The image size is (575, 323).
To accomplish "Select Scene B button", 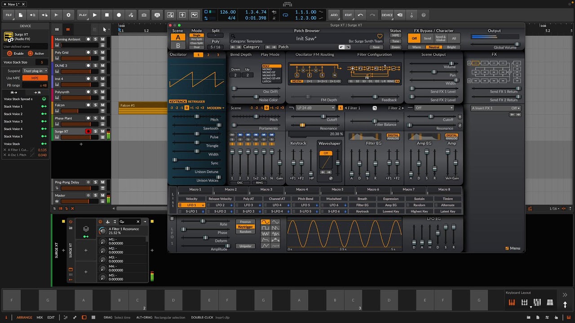I will click(178, 45).
